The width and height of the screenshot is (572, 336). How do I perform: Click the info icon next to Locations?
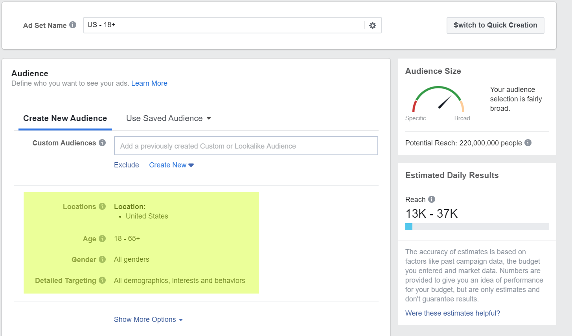pos(102,206)
